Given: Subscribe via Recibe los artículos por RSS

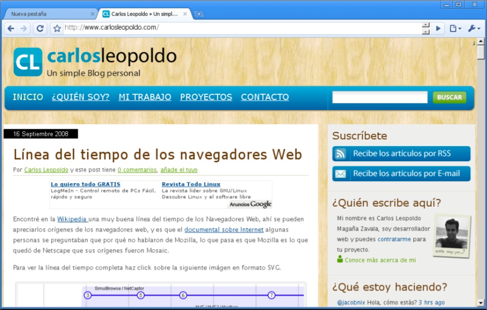Looking at the screenshot, I should [x=401, y=154].
